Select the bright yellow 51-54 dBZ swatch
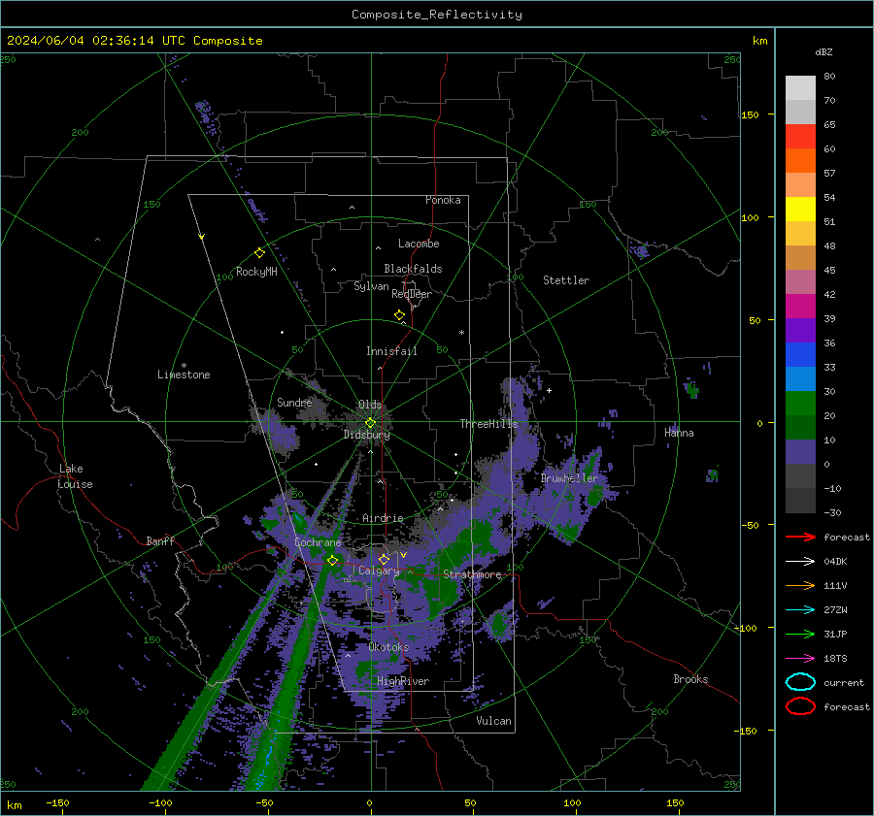The height and width of the screenshot is (816, 874). 800,210
